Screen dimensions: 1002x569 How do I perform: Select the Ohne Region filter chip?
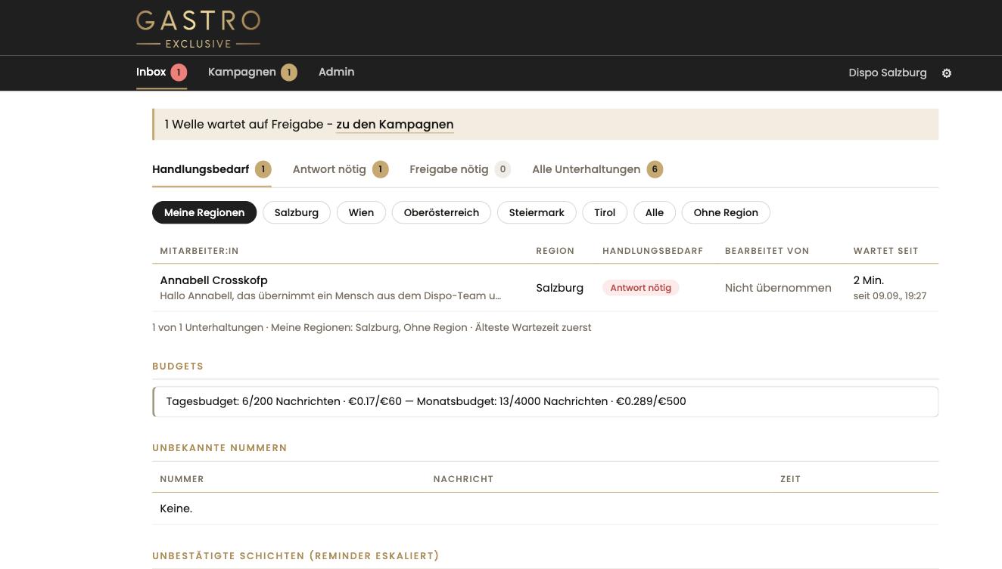726,212
